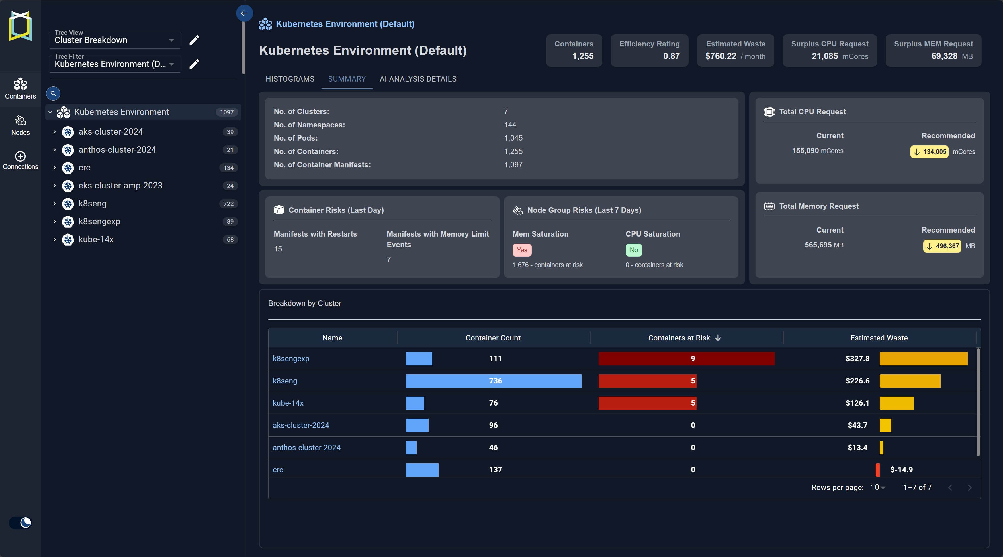The image size is (1003, 557).
Task: Click the k8seng 736 container count bar
Action: pyautogui.click(x=493, y=381)
